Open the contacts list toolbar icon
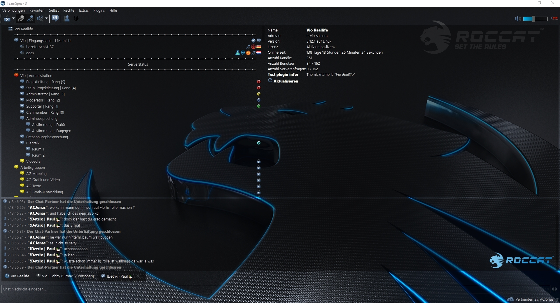Screen dimensions: 560x303 click(67, 19)
